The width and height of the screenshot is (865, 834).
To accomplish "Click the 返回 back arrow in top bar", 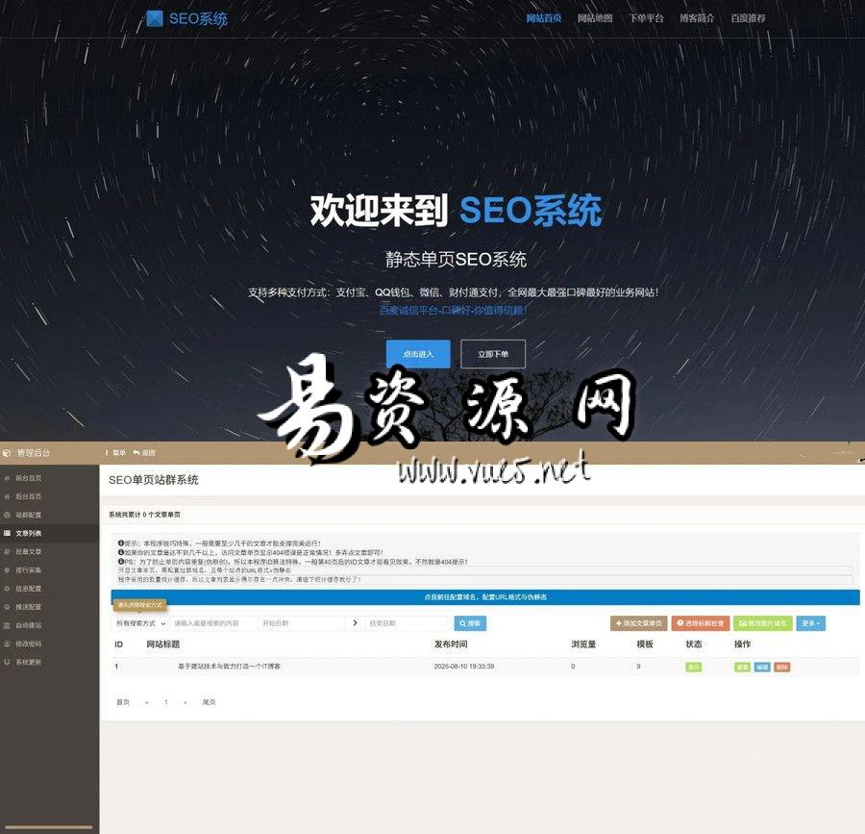I will (x=144, y=452).
